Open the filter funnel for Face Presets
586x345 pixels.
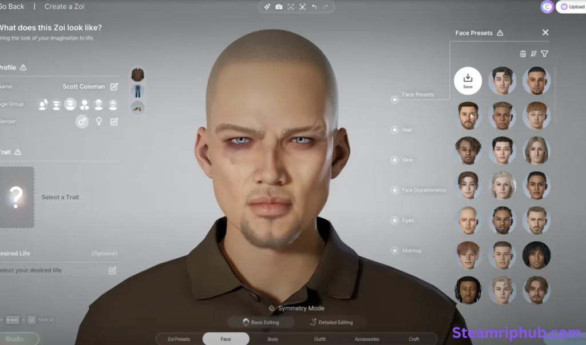[544, 54]
